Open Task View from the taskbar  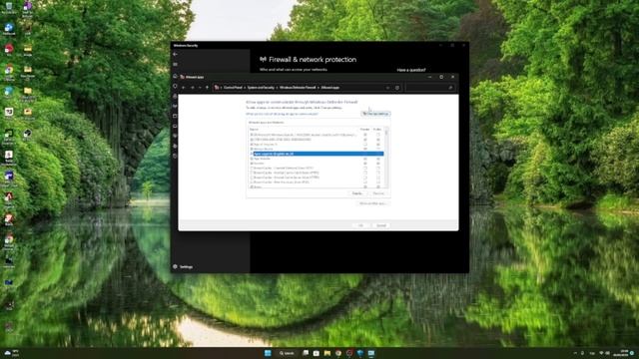point(306,353)
